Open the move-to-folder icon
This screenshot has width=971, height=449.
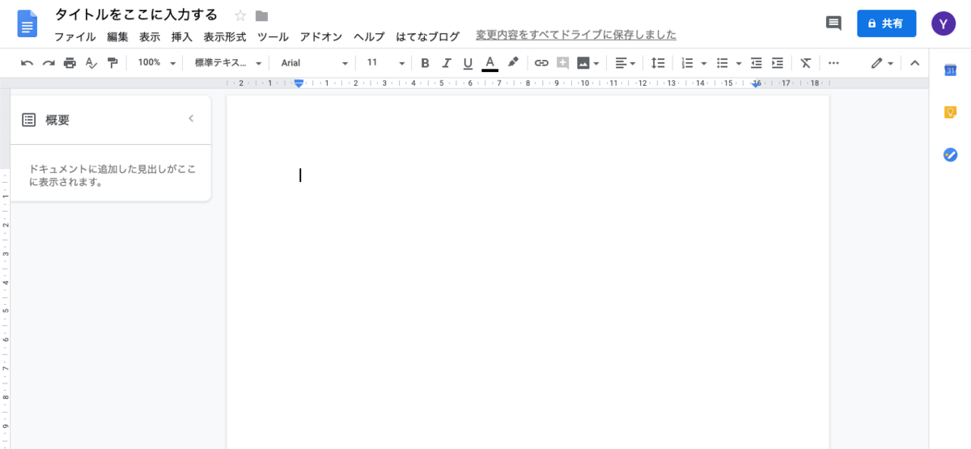(261, 15)
